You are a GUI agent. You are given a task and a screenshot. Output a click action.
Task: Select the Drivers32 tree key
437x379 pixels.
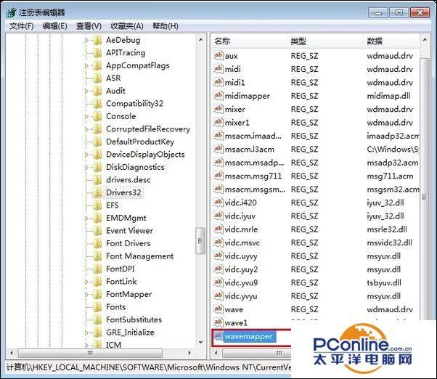click(x=123, y=192)
